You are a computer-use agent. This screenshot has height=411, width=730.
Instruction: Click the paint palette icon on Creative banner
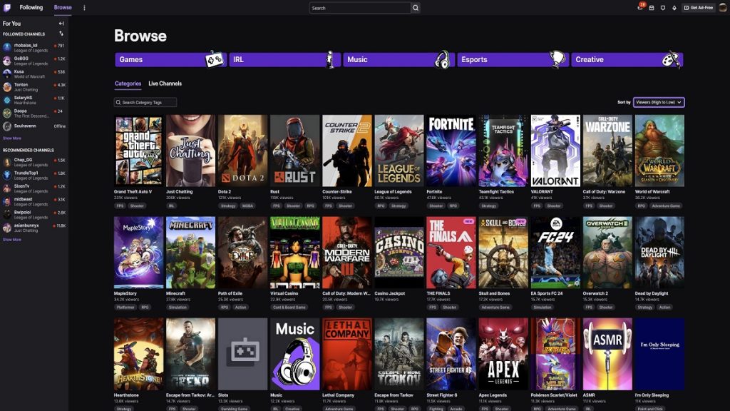[669, 59]
